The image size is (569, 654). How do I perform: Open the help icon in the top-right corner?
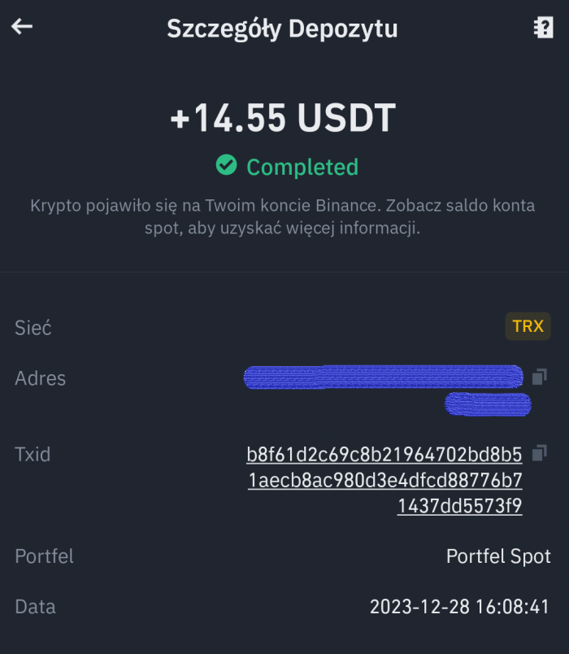543,28
